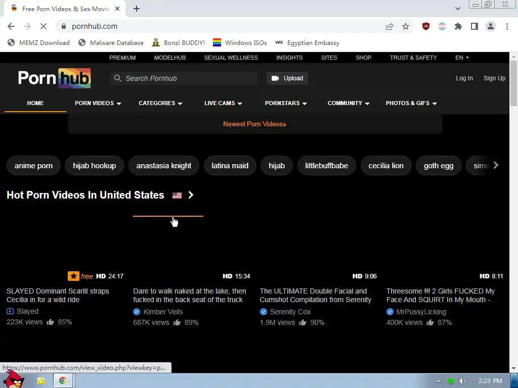The image size is (518, 388).
Task: Show hidden tray icons arrow
Action: coord(438,381)
